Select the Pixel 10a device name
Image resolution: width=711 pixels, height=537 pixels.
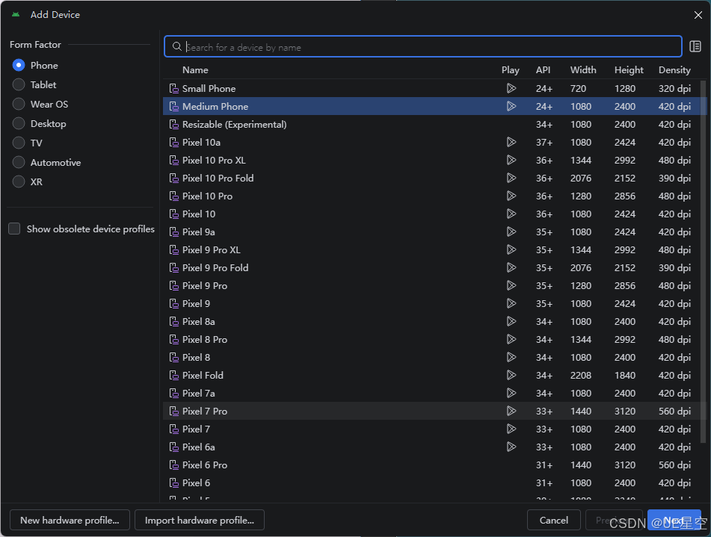pyautogui.click(x=201, y=143)
